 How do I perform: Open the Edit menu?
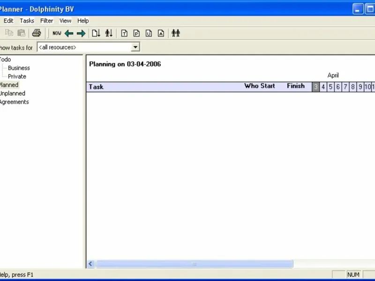8,21
